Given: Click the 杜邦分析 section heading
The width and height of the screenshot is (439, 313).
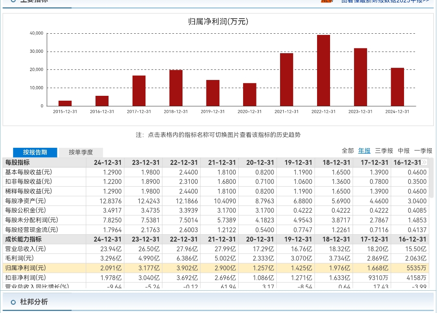Looking at the screenshot, I should tap(34, 302).
